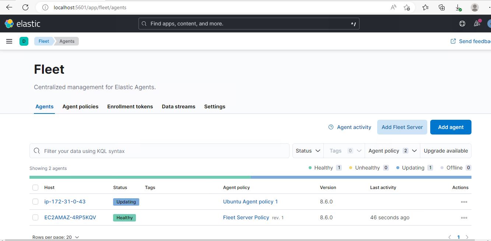The width and height of the screenshot is (491, 241).
Task: Select all agents with the header checkbox
Action: pos(35,187)
